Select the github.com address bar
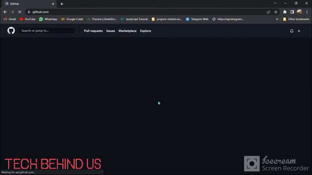This screenshot has width=312, height=175. tap(147, 12)
